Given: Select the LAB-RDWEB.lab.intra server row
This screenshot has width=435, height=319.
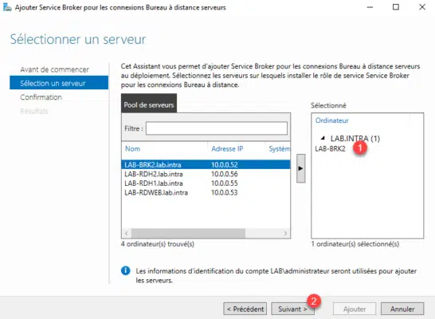Looking at the screenshot, I should pos(206,192).
